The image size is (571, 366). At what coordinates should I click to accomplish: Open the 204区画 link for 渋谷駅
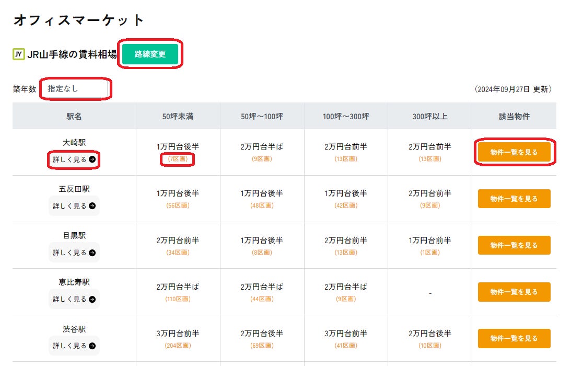178,346
